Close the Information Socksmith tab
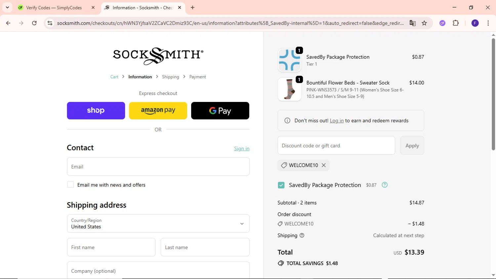The width and height of the screenshot is (496, 279). click(180, 7)
